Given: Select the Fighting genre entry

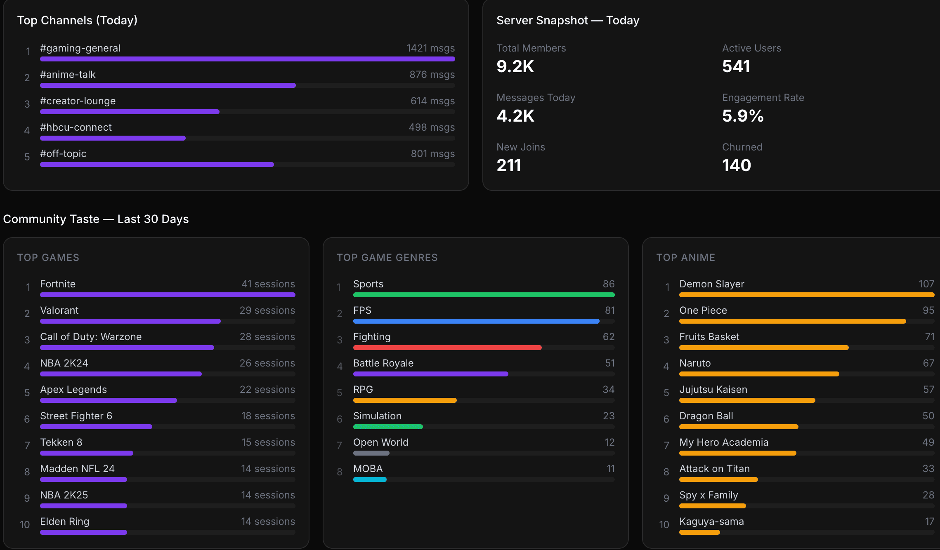Looking at the screenshot, I should click(372, 337).
